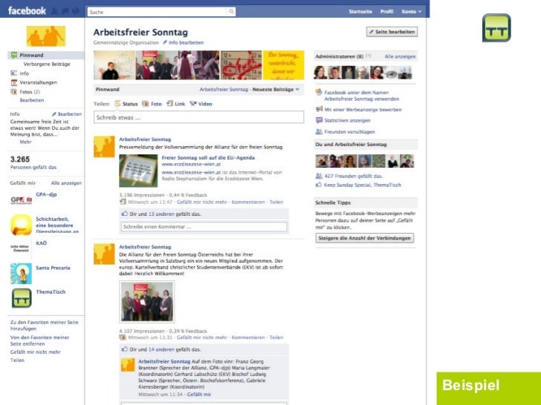Open the Konto dropdown menu
The height and width of the screenshot is (405, 541).
pyautogui.click(x=411, y=11)
